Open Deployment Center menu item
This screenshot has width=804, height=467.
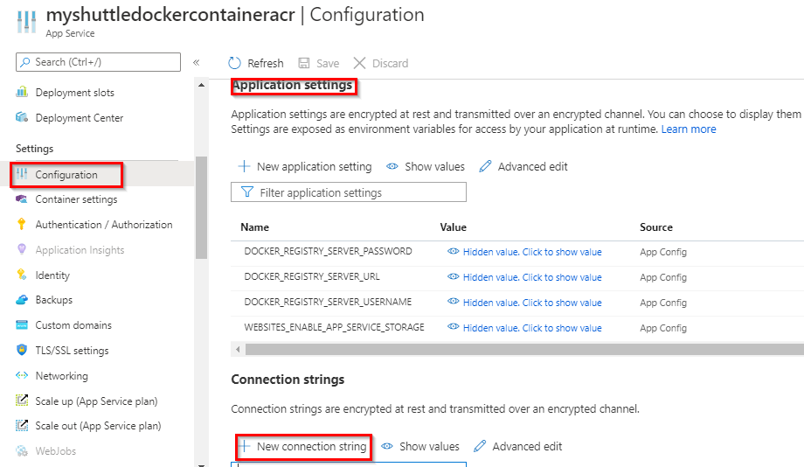[x=80, y=117]
